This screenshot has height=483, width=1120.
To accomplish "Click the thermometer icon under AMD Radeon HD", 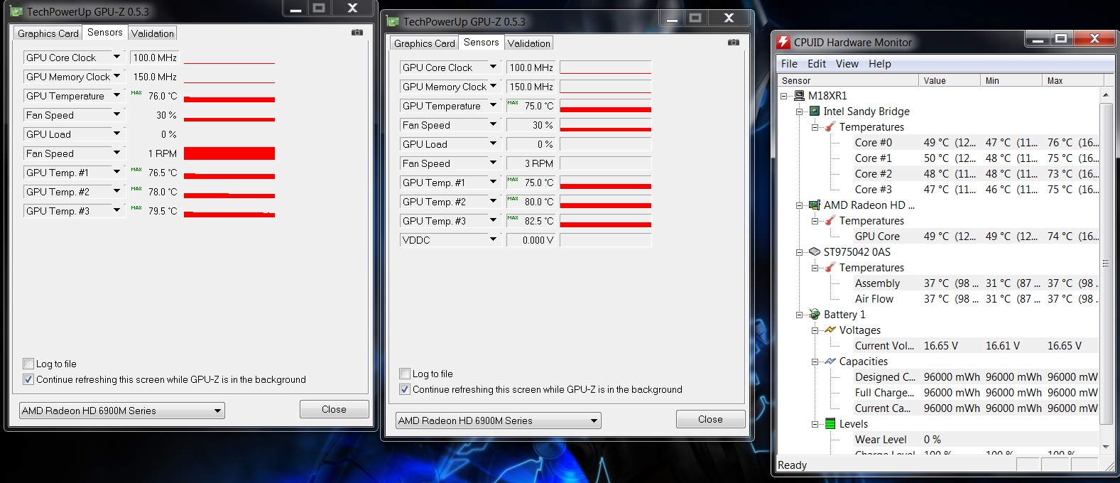I will [x=830, y=220].
